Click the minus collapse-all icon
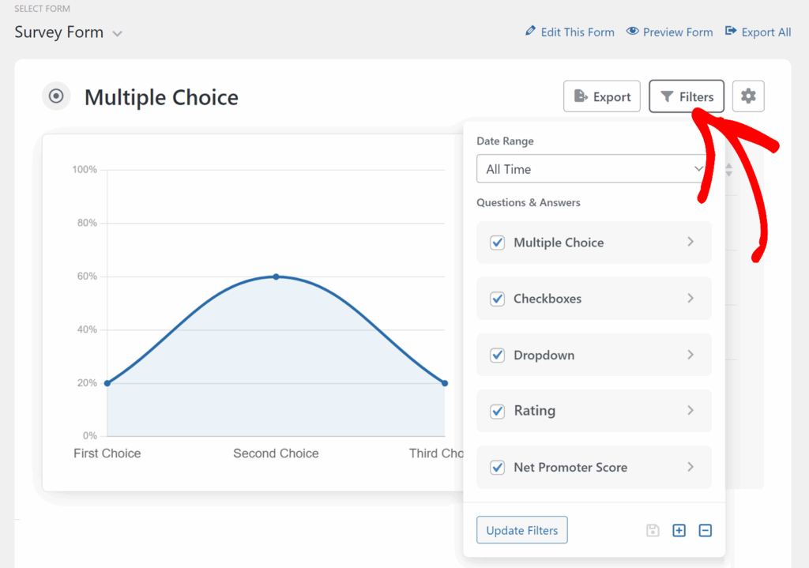 [706, 530]
